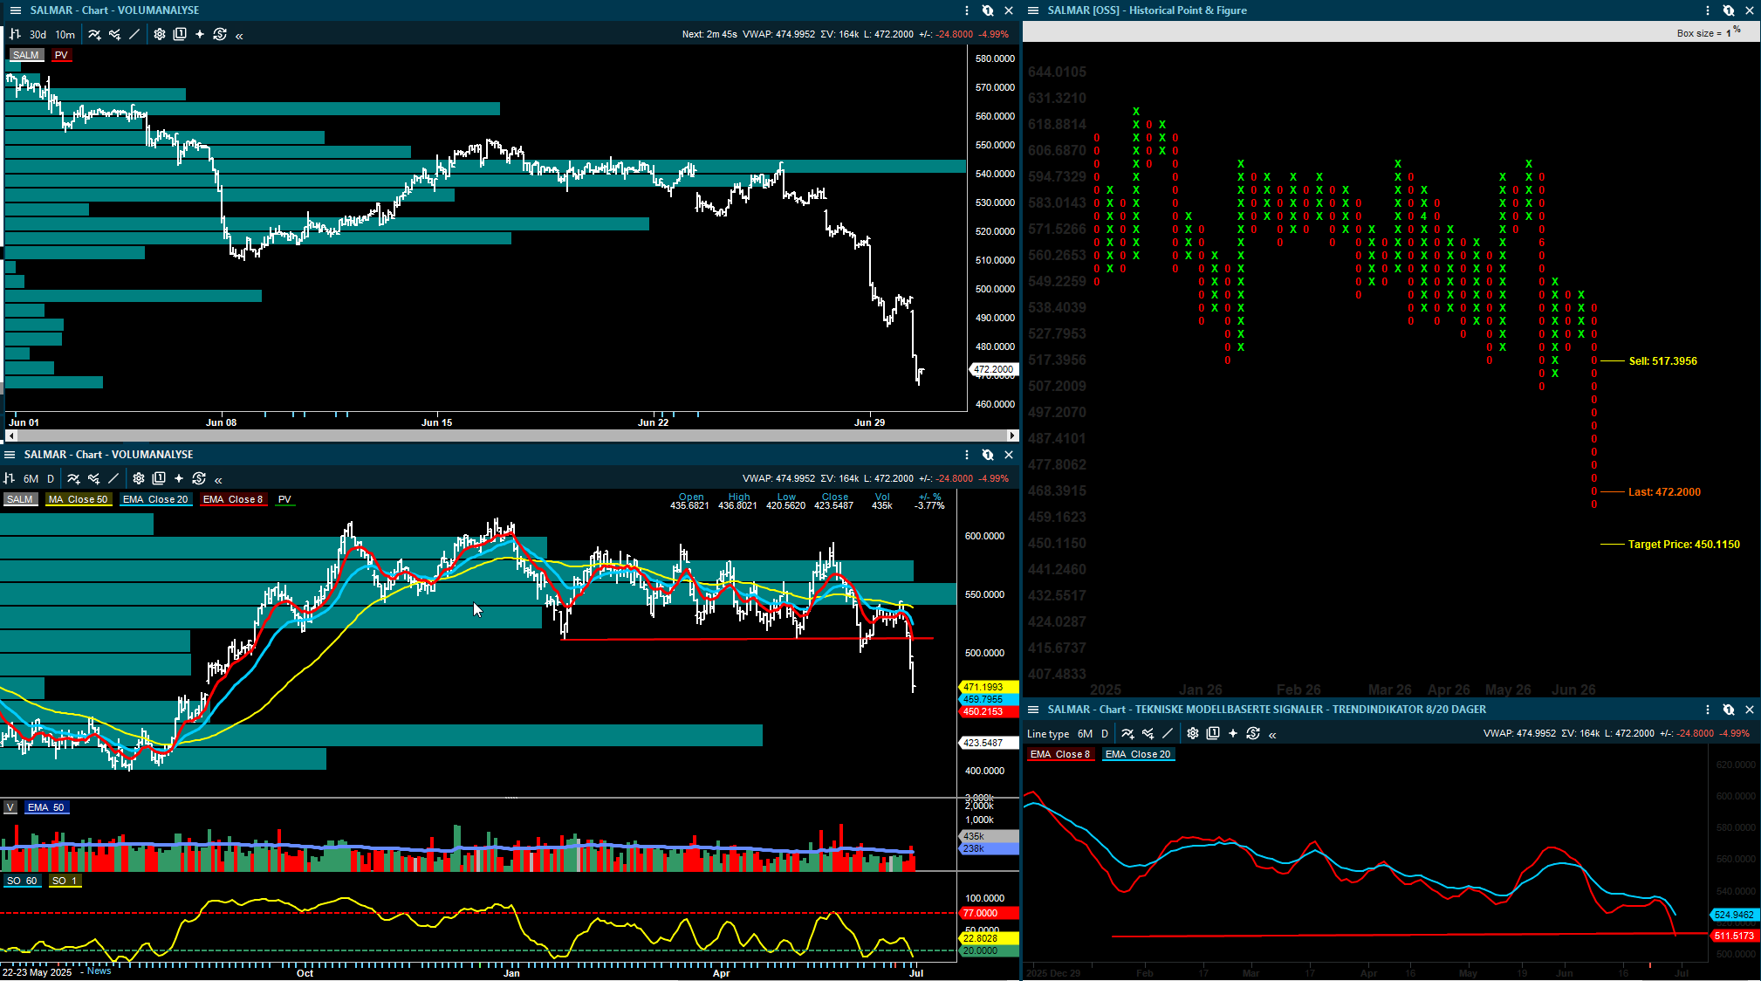Select trend line drawing tool in top chart
The image size is (1761, 981).
point(134,34)
